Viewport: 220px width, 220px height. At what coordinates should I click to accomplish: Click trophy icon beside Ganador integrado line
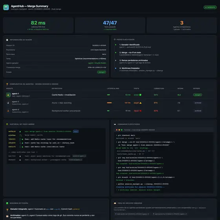(x=7, y=210)
